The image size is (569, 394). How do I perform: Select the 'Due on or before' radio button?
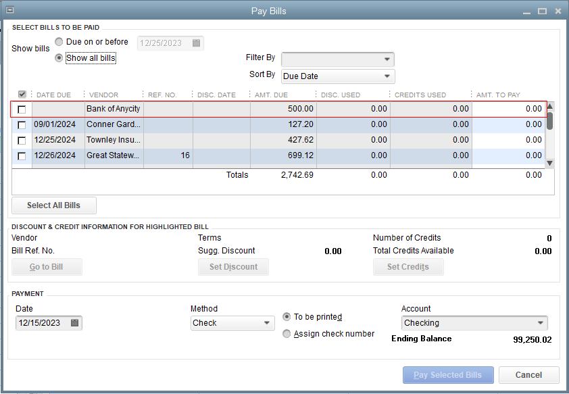point(59,41)
